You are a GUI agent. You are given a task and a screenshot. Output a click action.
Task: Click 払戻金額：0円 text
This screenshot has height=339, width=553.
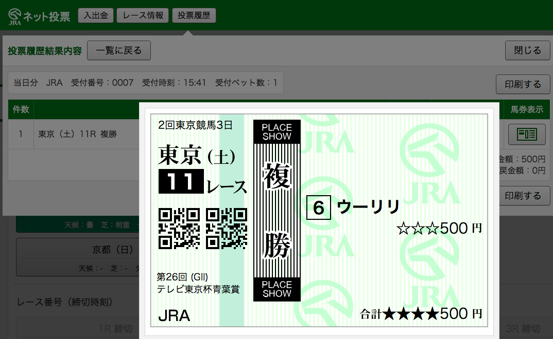pos(522,171)
